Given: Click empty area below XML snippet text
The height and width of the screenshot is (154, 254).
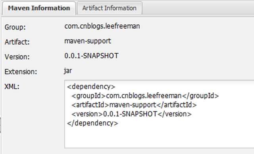Looking at the screenshot, I should pyautogui.click(x=159, y=137).
